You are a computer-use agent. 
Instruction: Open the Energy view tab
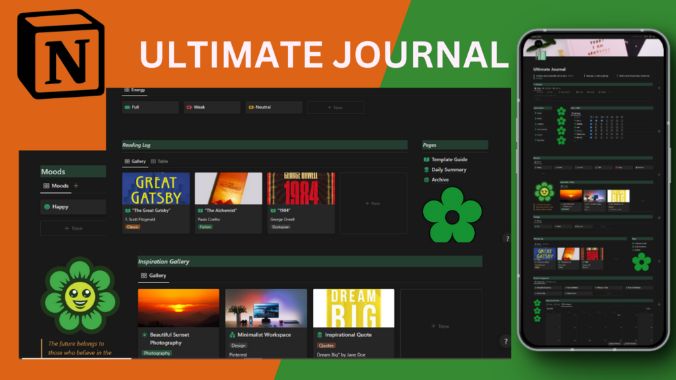click(135, 90)
